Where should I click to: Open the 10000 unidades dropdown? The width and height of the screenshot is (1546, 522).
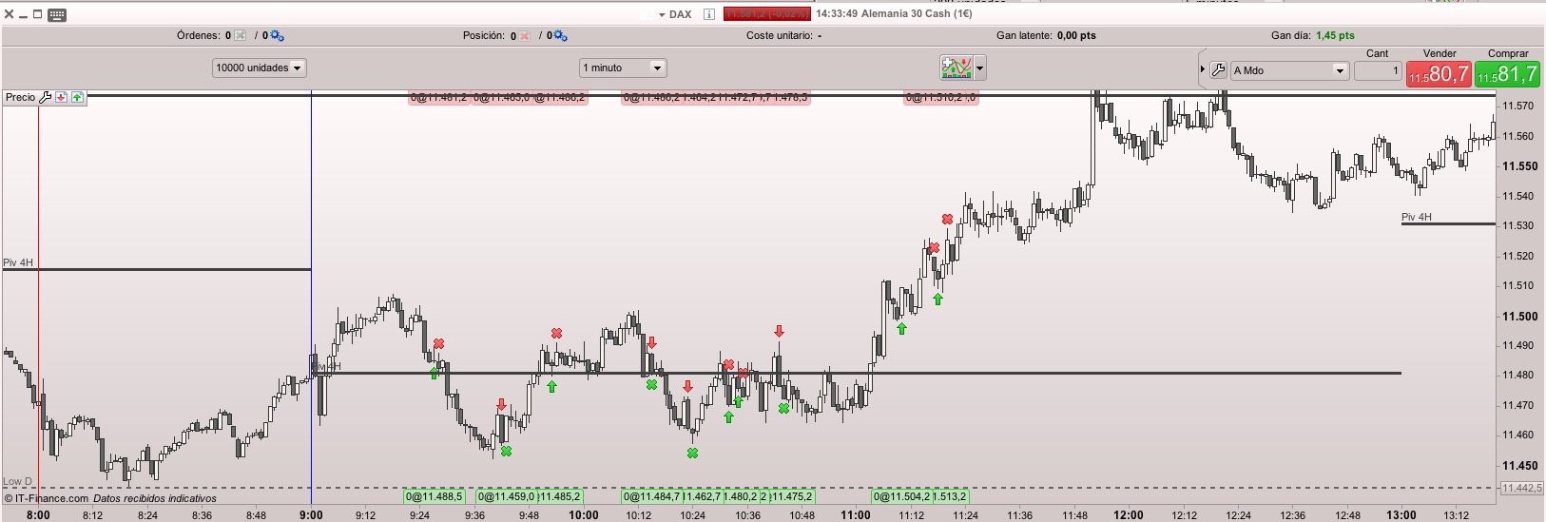click(x=260, y=68)
